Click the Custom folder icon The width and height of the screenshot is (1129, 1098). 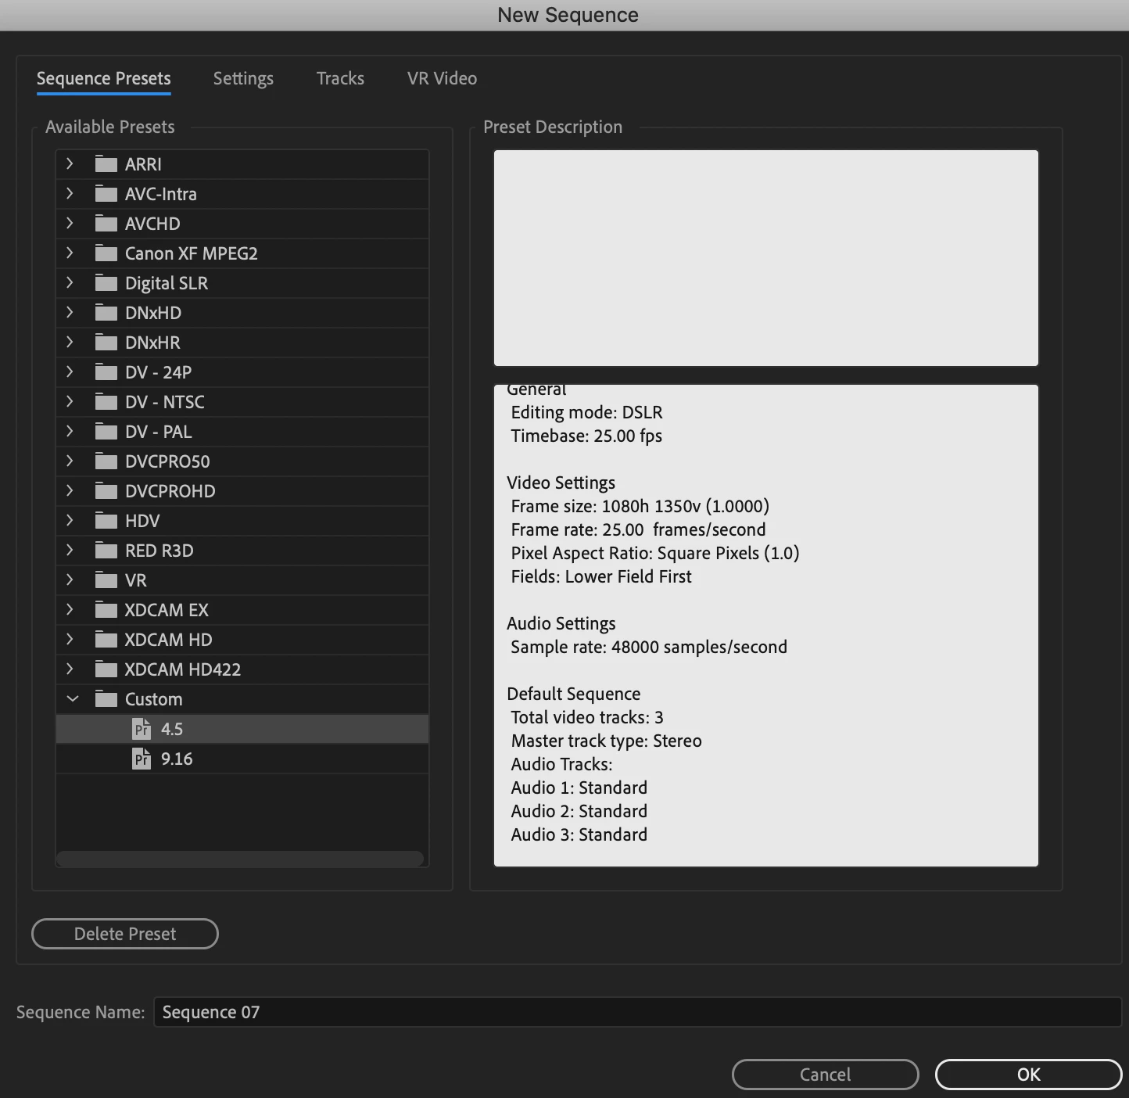[106, 699]
